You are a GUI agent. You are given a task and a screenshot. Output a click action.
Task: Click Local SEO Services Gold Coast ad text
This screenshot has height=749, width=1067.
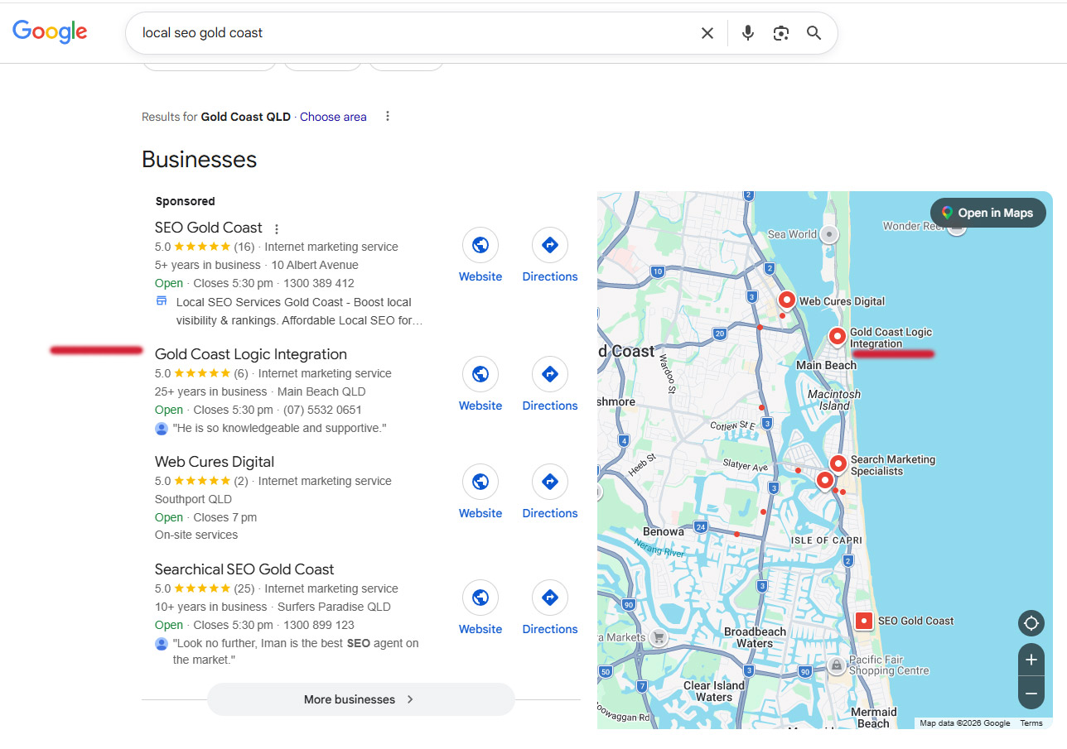pyautogui.click(x=300, y=311)
